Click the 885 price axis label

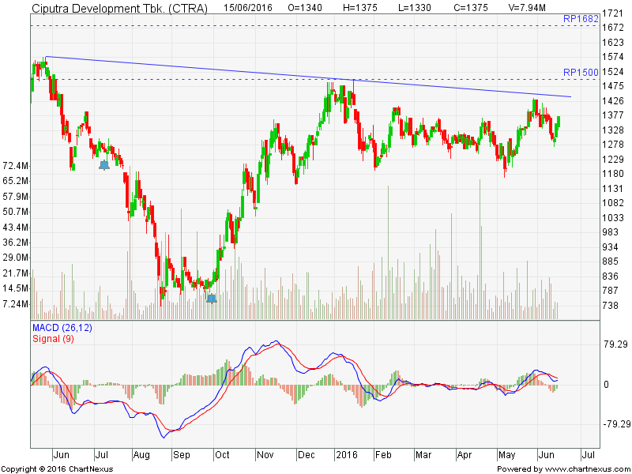(x=610, y=261)
